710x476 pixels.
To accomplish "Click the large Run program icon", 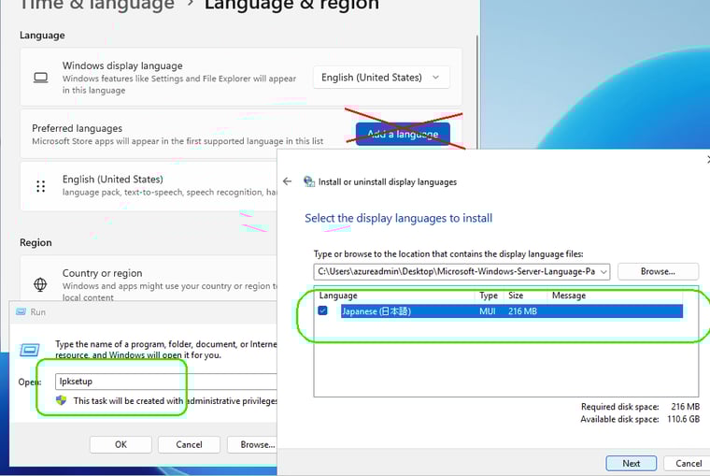I will tap(30, 350).
